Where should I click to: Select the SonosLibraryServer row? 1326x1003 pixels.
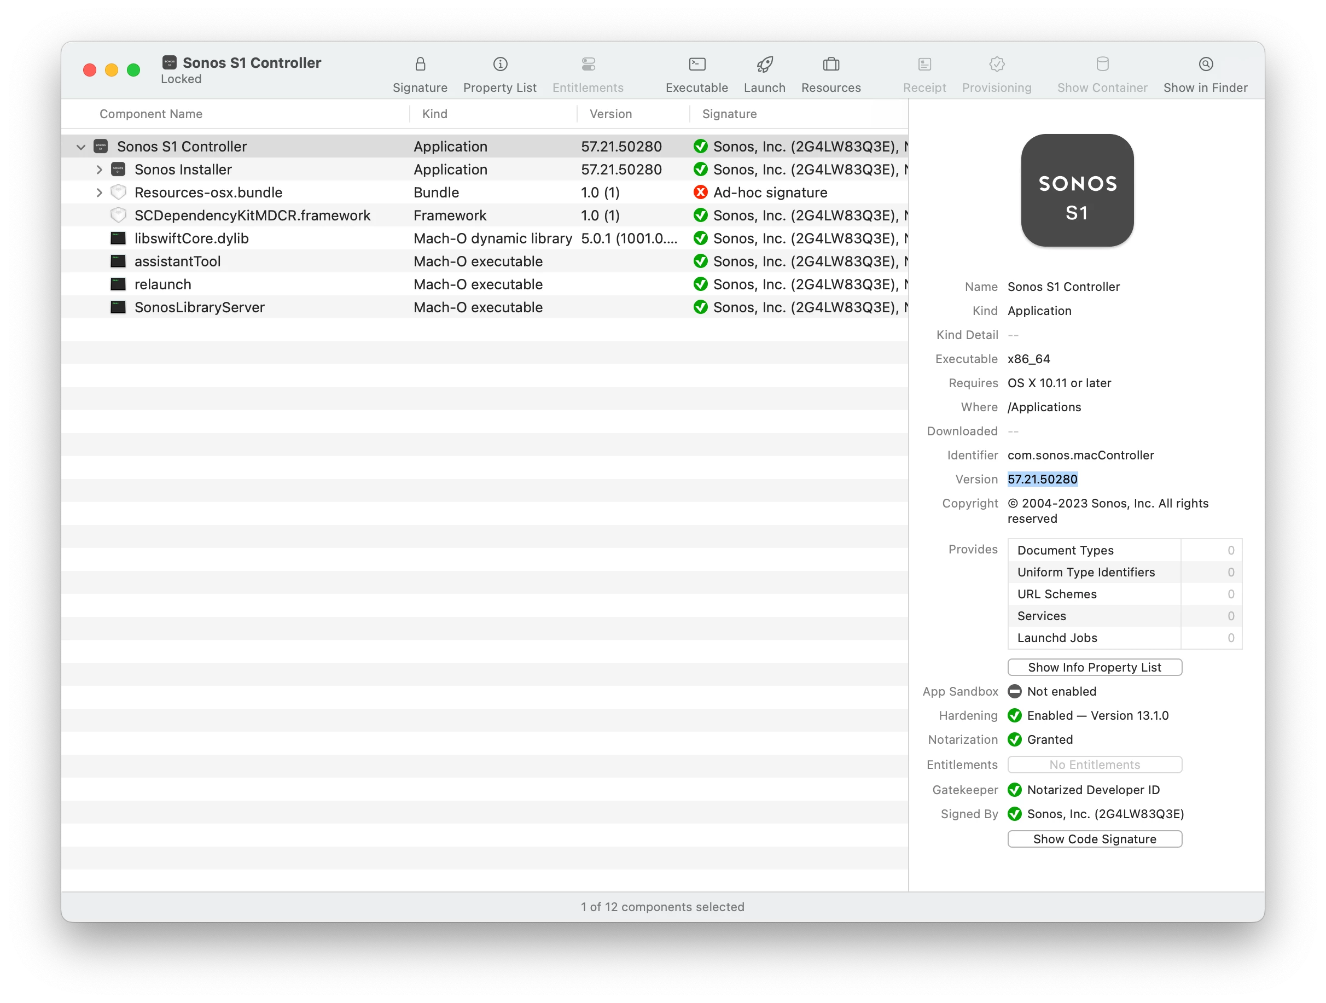point(484,307)
